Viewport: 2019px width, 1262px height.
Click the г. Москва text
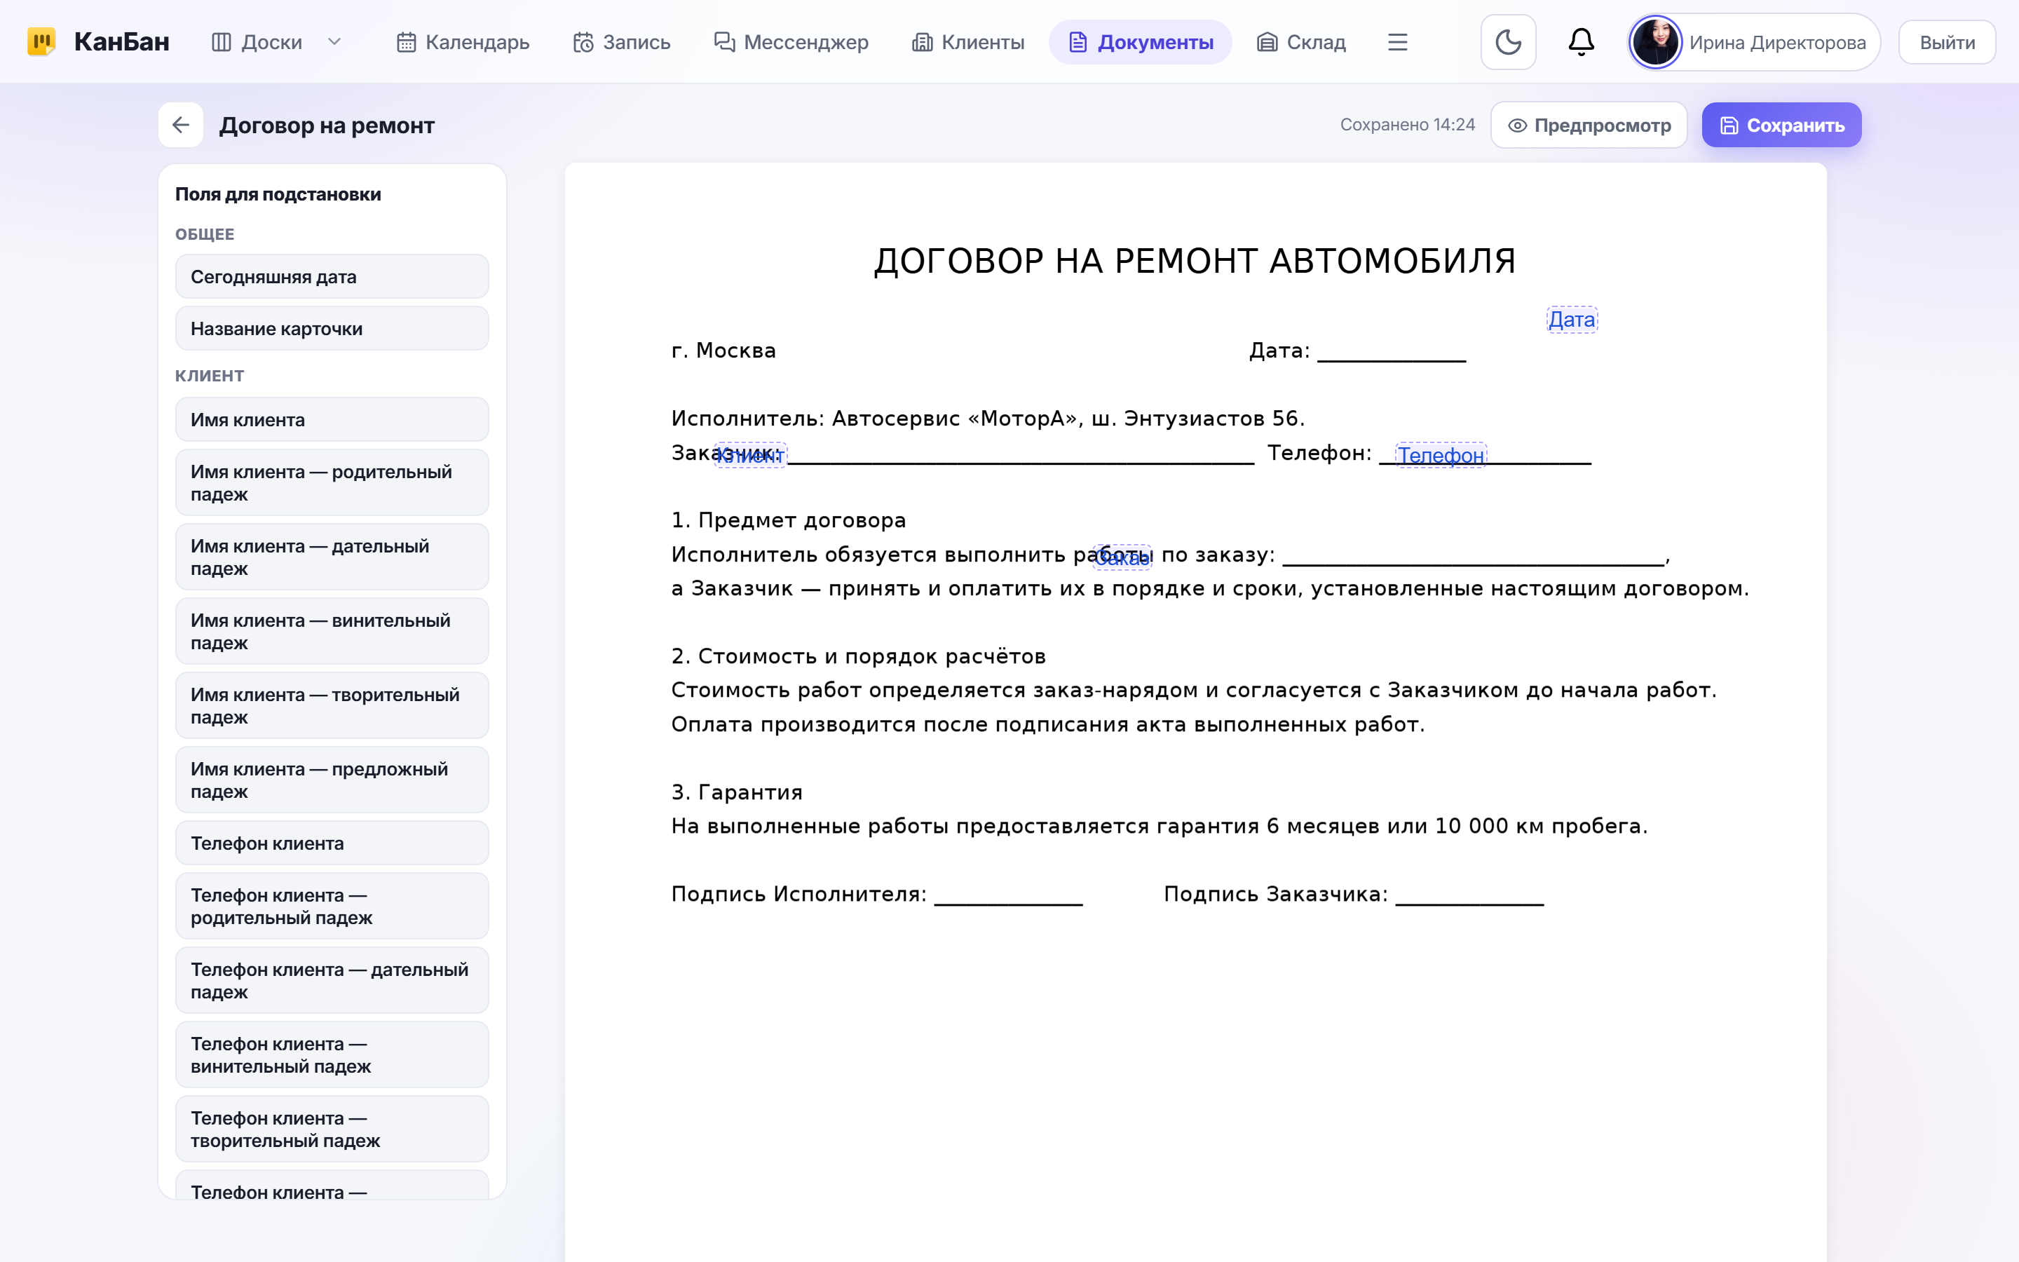(723, 351)
